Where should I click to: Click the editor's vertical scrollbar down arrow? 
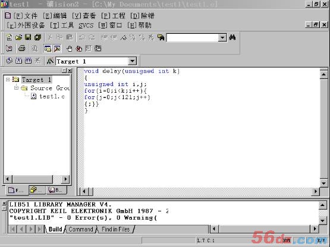click(x=323, y=183)
